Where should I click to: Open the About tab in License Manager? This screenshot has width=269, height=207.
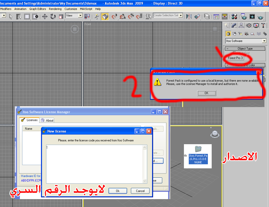[x=47, y=120]
